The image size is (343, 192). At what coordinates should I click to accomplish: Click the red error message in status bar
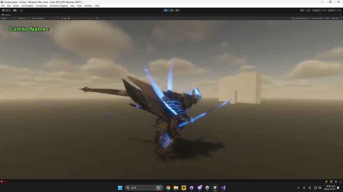(4, 182)
